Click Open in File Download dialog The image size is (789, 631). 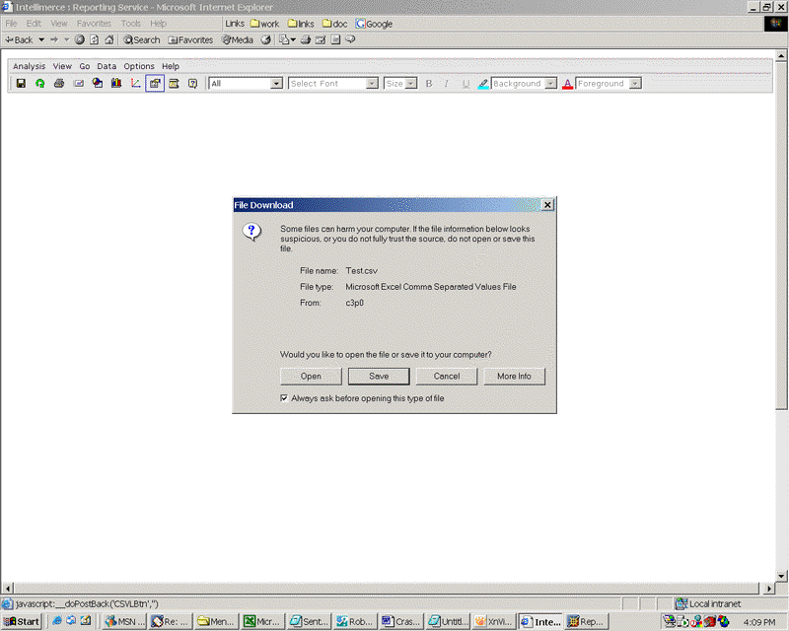coord(311,376)
